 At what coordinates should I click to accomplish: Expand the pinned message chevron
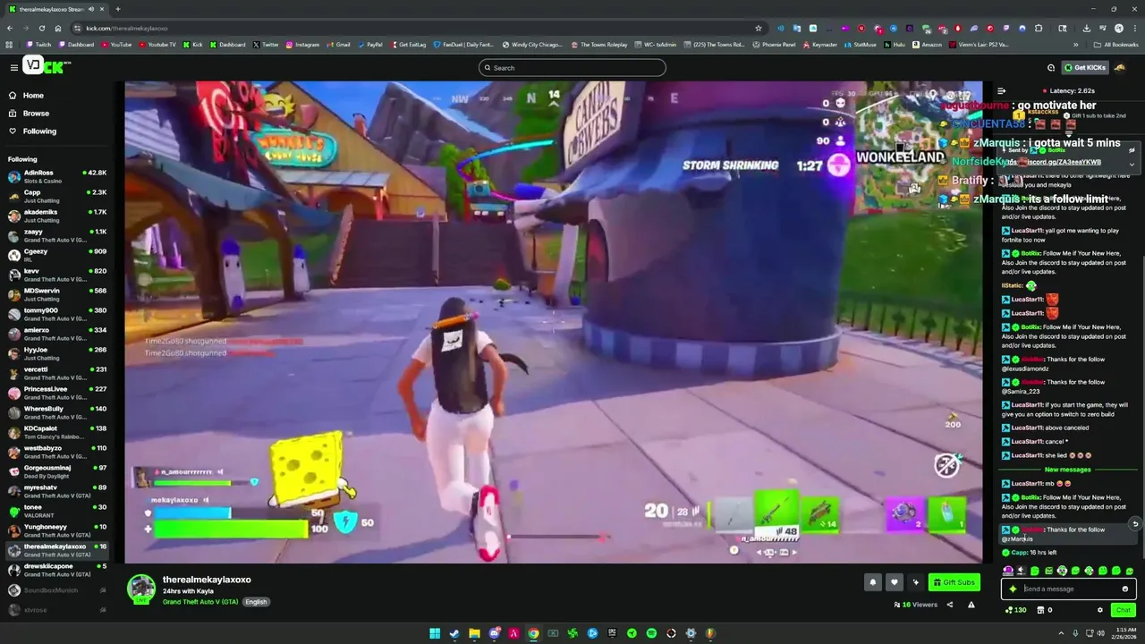(1132, 164)
